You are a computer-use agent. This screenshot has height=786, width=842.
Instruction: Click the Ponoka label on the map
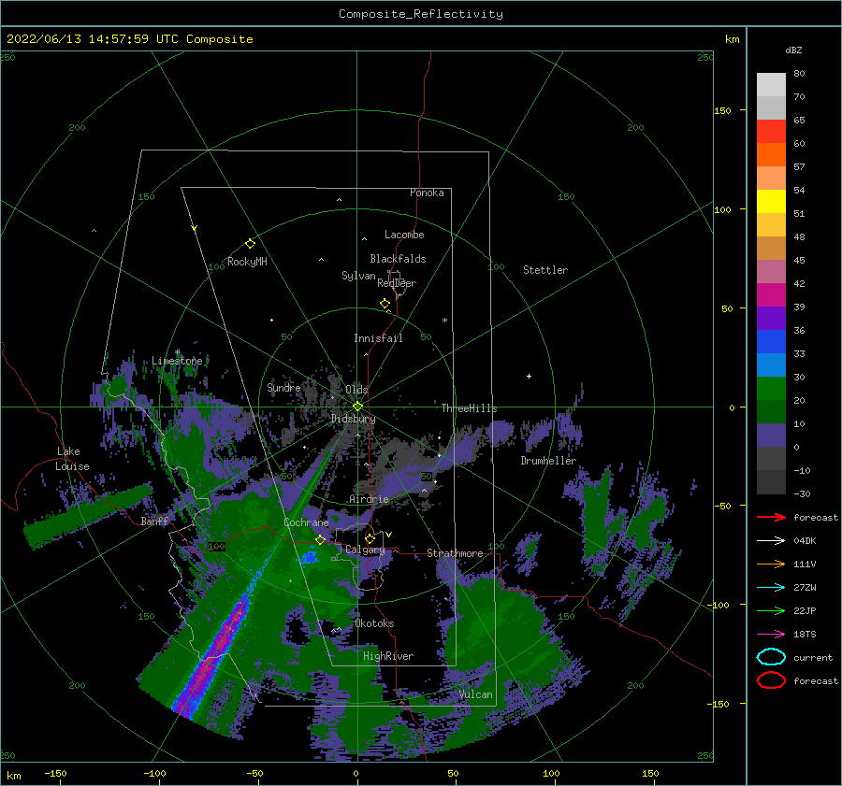coord(427,193)
